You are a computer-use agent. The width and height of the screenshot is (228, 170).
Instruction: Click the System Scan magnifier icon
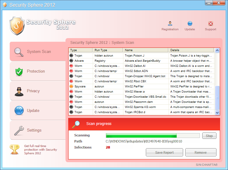[x=19, y=52]
